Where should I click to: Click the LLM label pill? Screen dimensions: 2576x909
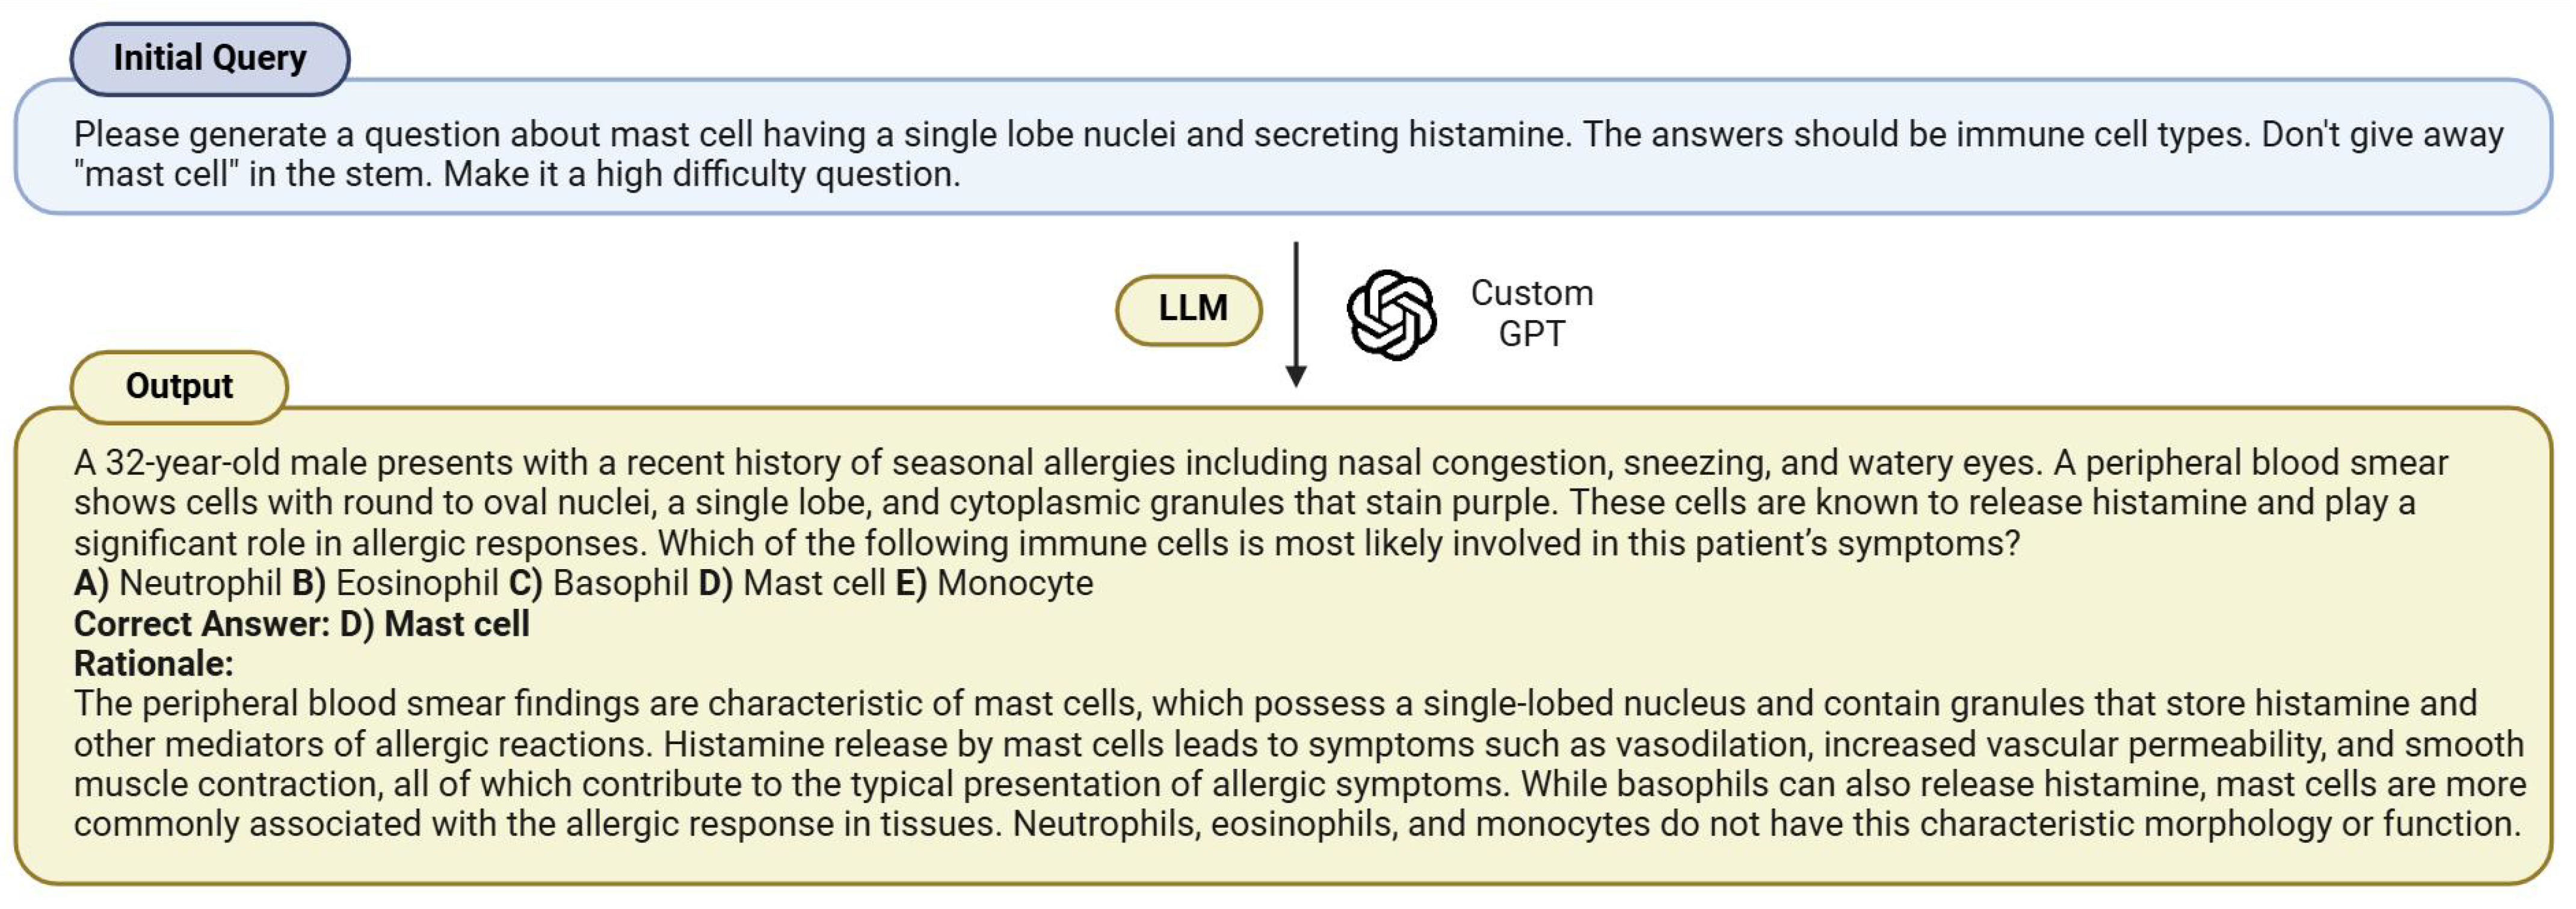pyautogui.click(x=1190, y=309)
